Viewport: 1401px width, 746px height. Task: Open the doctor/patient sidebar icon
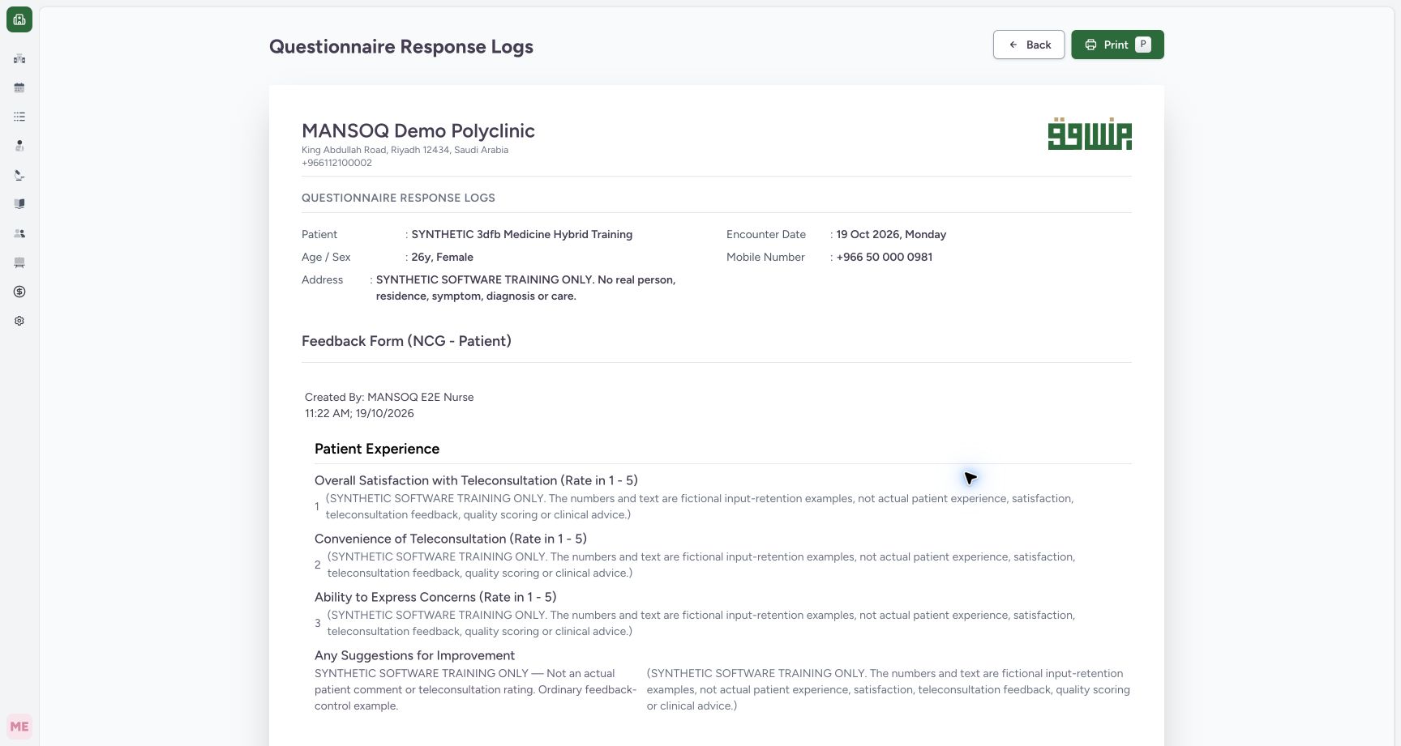(19, 146)
